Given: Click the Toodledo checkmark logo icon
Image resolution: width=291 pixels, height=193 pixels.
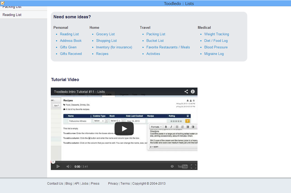Looking at the screenshot, I should pos(3,3).
